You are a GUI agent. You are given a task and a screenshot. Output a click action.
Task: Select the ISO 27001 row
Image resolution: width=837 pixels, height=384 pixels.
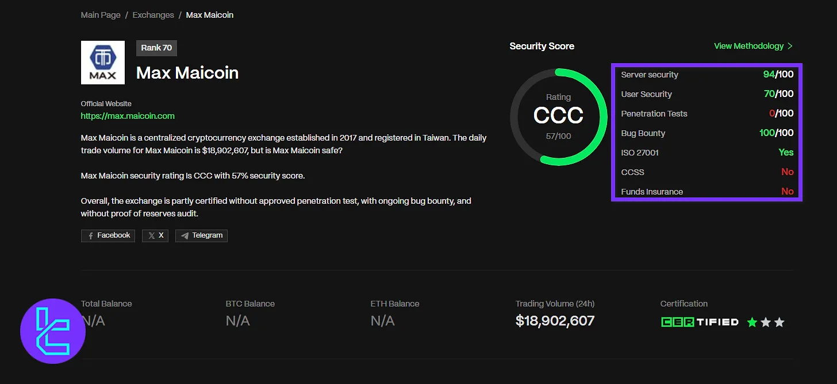(x=707, y=153)
